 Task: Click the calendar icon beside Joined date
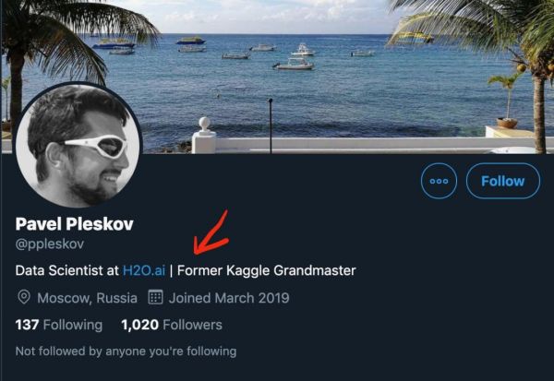[155, 298]
